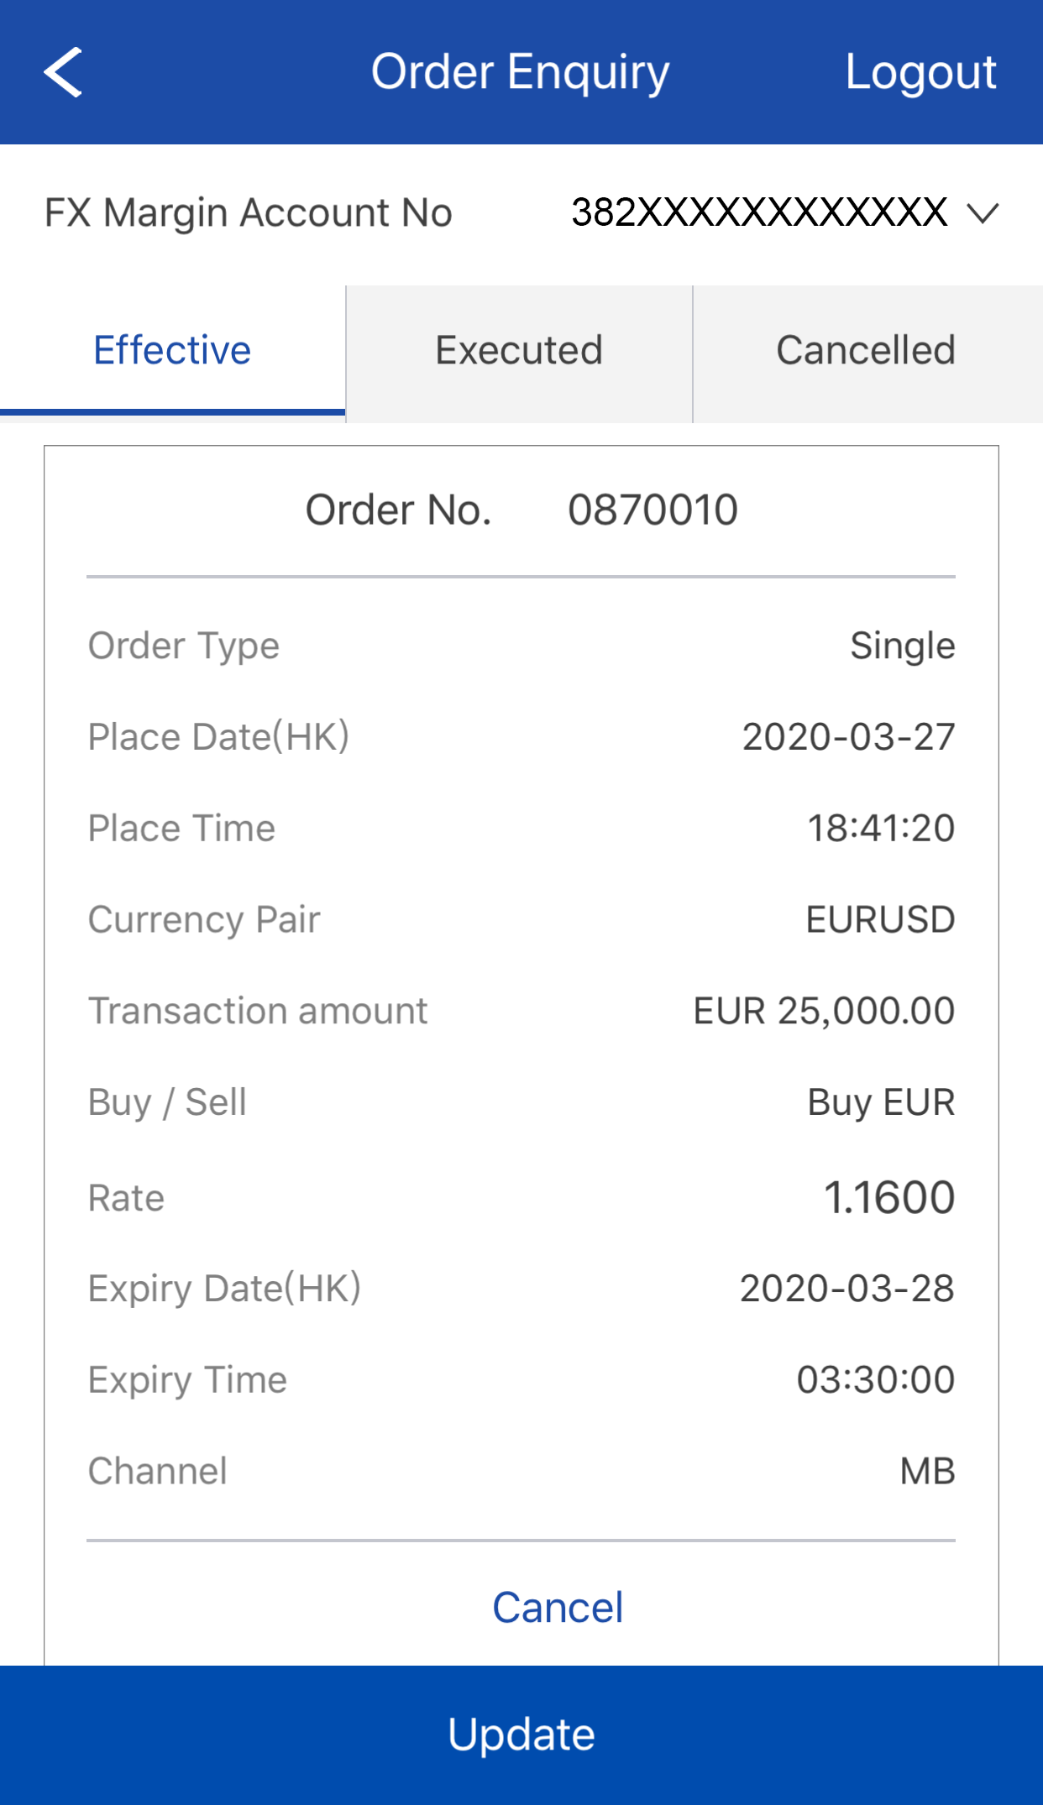Tap the Place Date 2020-03-27 value
This screenshot has width=1043, height=1805.
pos(848,737)
